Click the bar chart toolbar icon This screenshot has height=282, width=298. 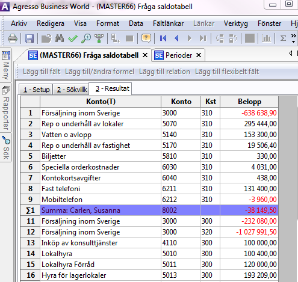point(266,38)
